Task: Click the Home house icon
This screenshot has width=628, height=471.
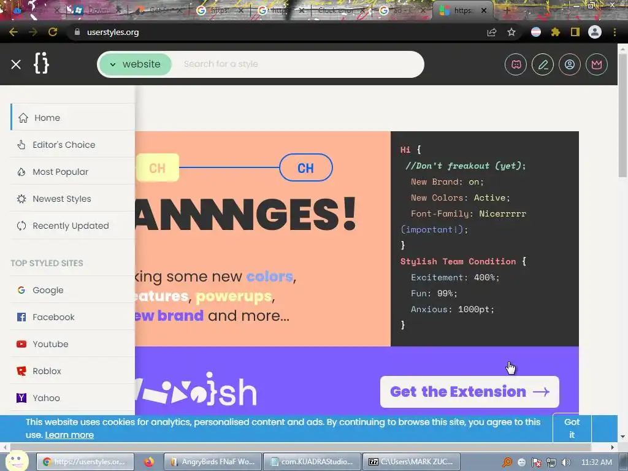Action: [23, 118]
